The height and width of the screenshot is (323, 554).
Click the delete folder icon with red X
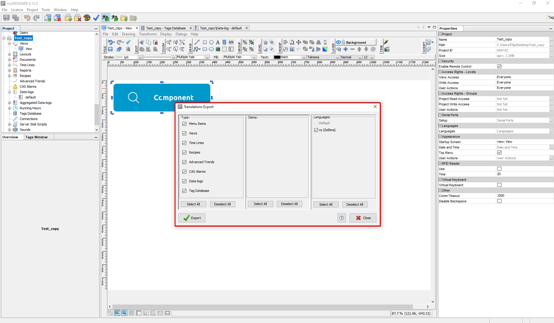78,18
